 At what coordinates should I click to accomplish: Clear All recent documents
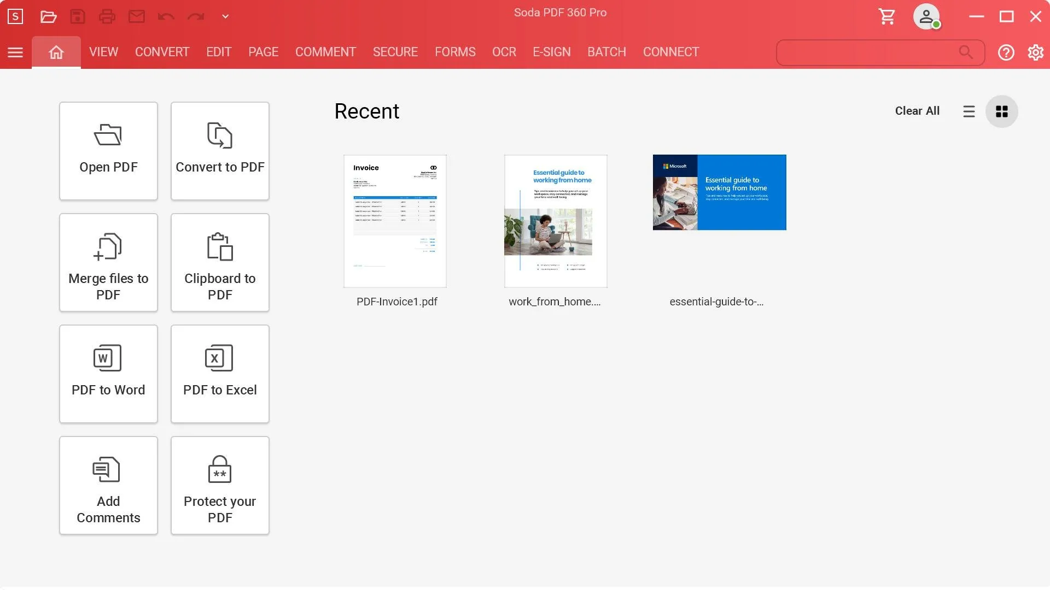(917, 110)
